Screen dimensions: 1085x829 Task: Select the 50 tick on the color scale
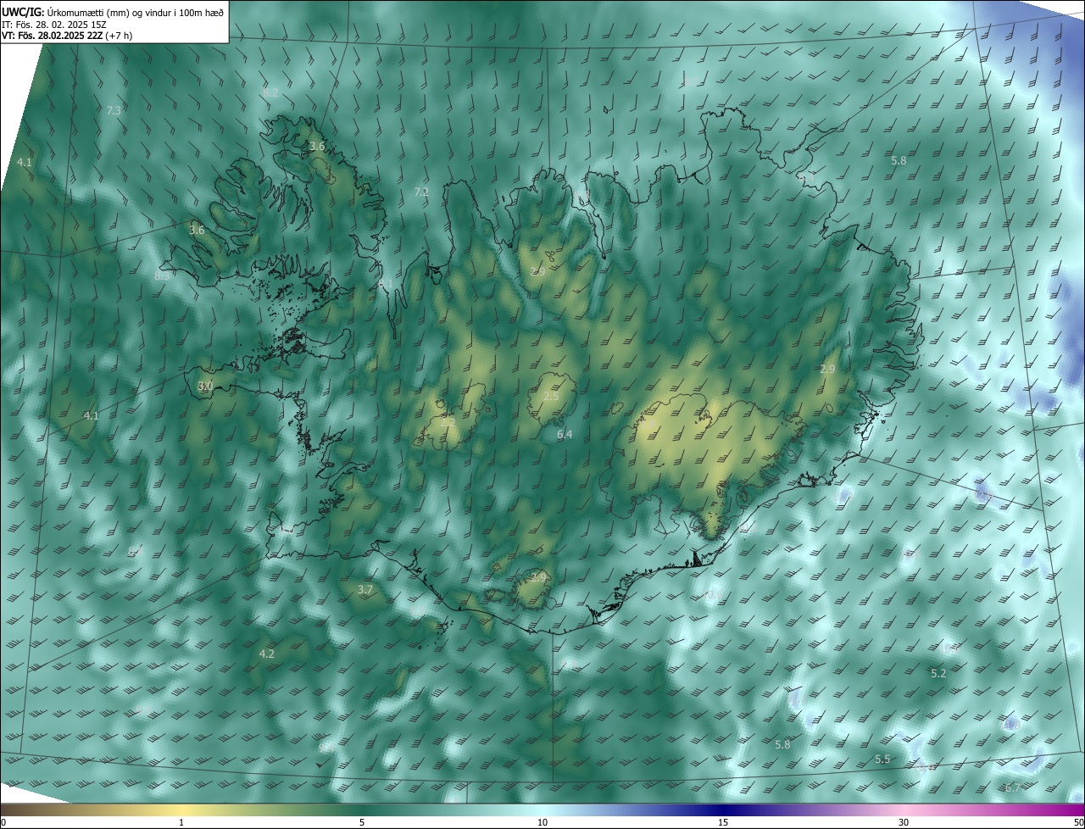click(1079, 822)
